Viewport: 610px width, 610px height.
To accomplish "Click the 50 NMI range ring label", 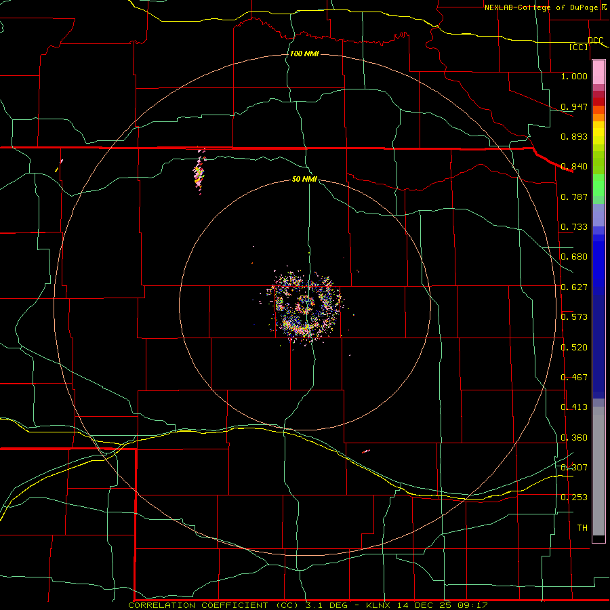I will tap(304, 179).
